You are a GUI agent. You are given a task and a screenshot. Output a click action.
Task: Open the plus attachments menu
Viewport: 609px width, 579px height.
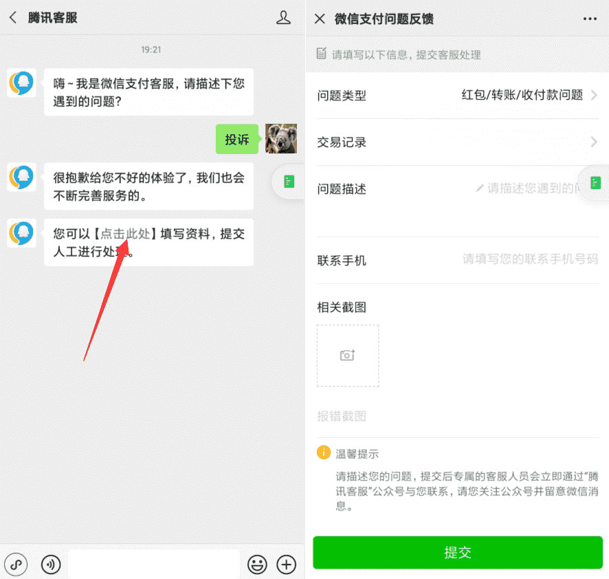(287, 565)
